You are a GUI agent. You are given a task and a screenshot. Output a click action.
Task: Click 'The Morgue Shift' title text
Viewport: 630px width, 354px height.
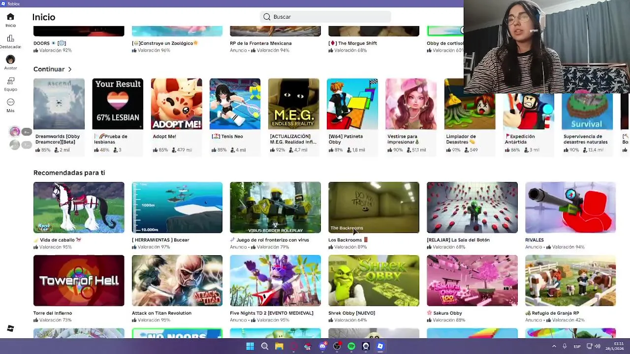(x=352, y=43)
